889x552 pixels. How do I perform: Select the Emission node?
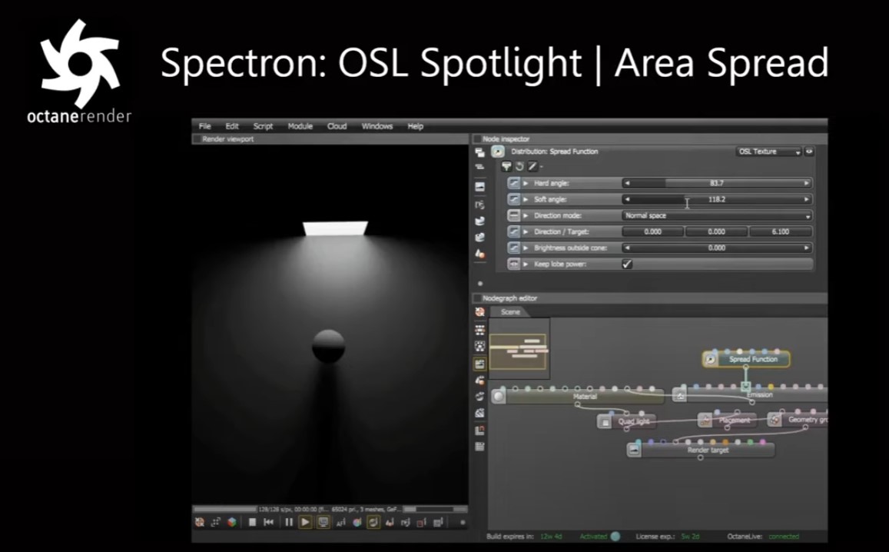(750, 395)
